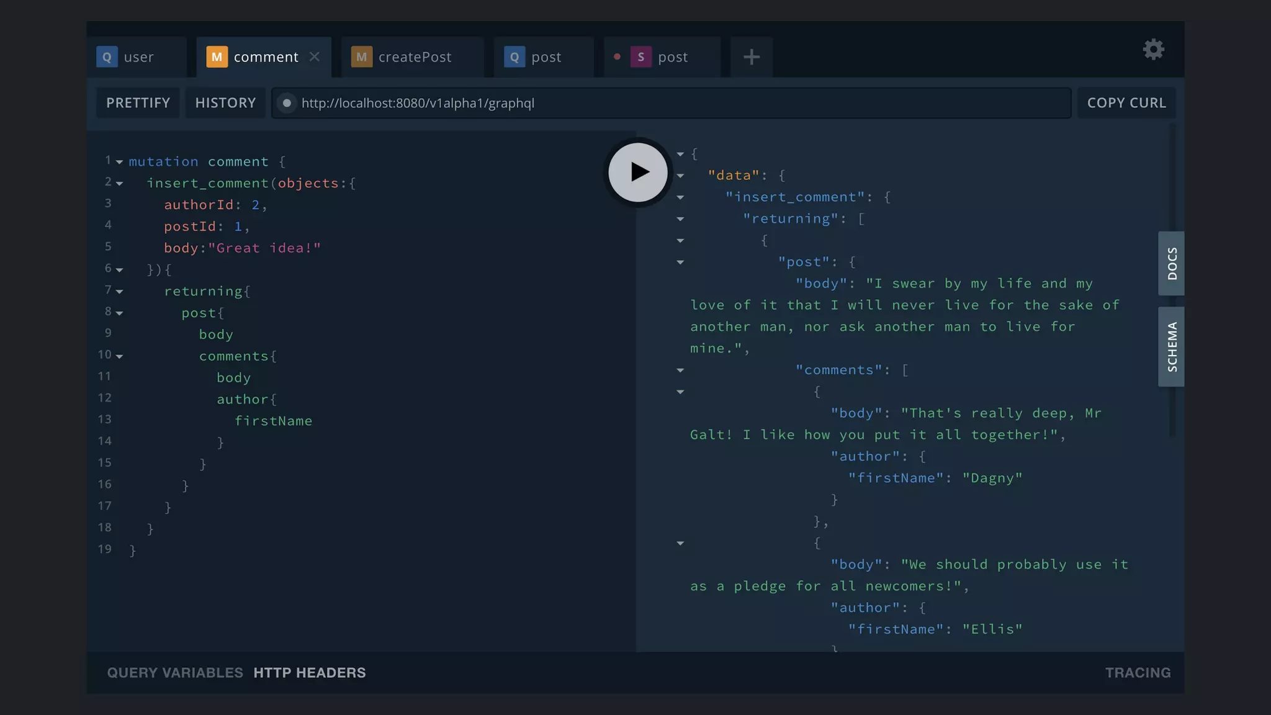Click the S icon on the subscription post tab

point(640,57)
